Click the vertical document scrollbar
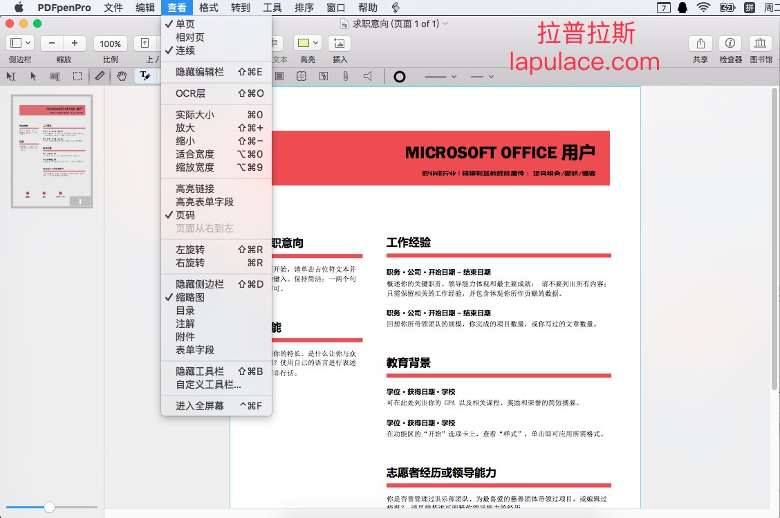The image size is (780, 518). (x=774, y=239)
